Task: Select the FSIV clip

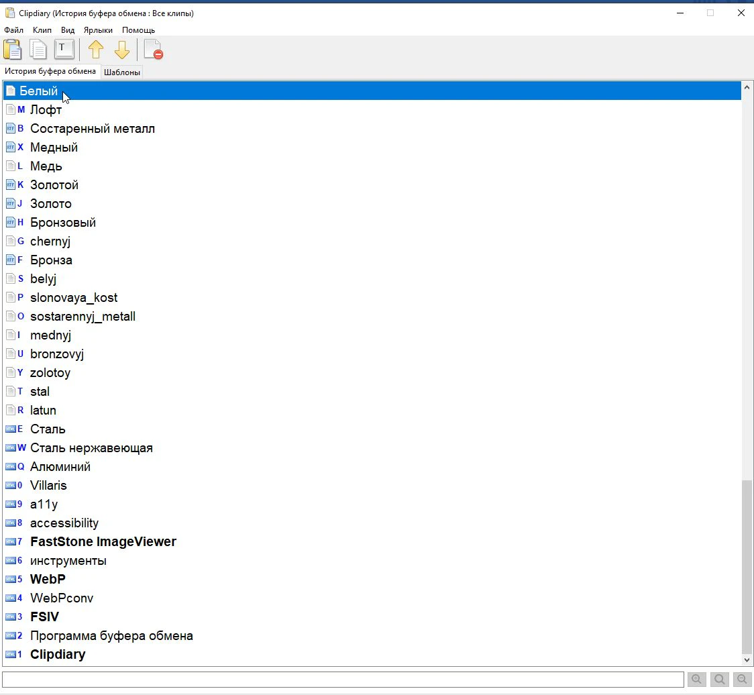Action: pyautogui.click(x=372, y=617)
